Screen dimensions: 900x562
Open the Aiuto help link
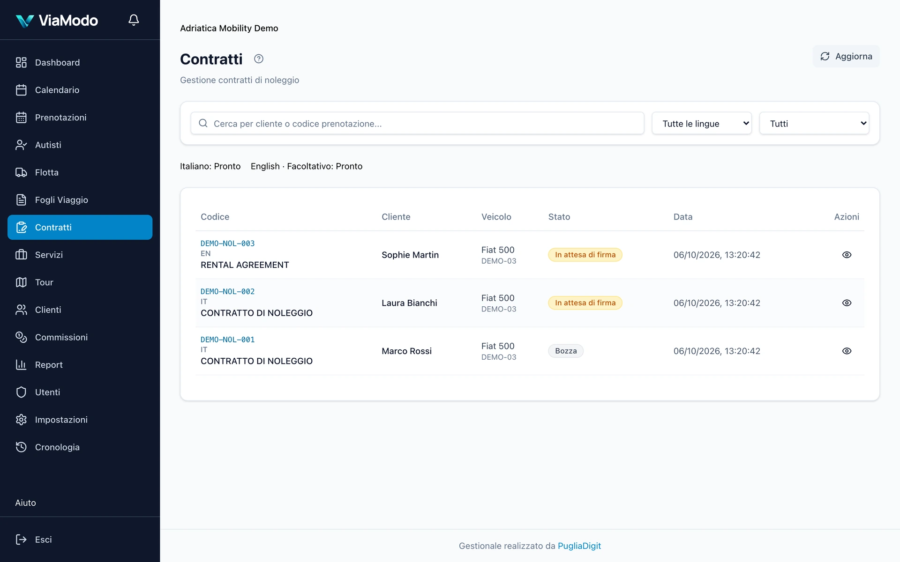click(25, 503)
